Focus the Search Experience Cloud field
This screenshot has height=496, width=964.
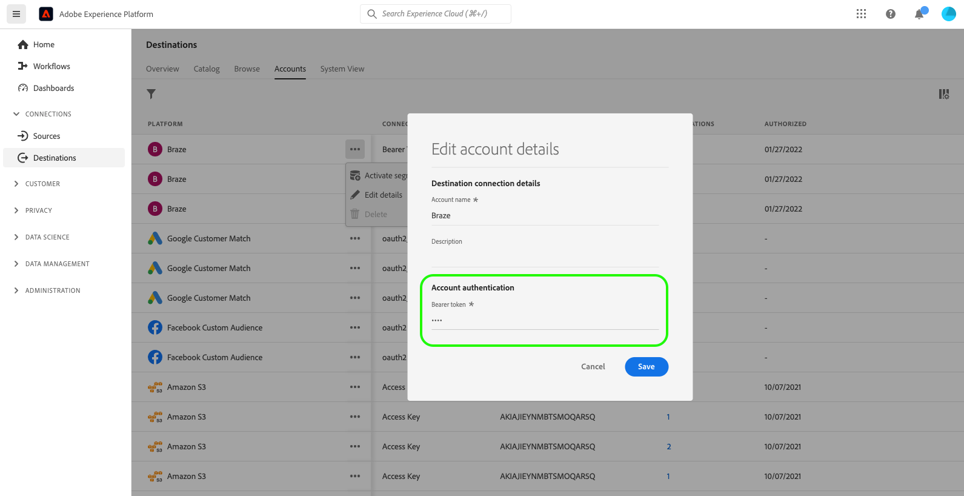click(x=436, y=14)
